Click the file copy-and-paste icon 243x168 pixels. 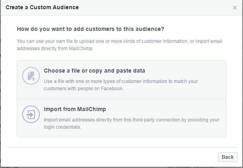(x=31, y=76)
